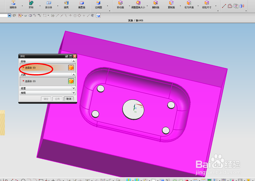Click the large center hole on the model

tap(133, 110)
